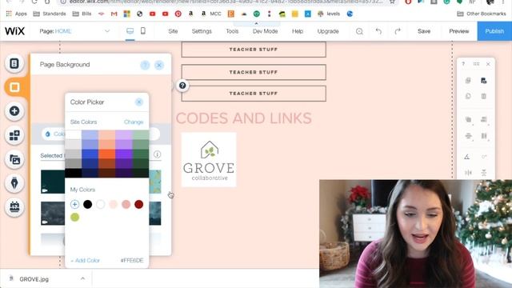Click the round help bubble near Teacher Stuff
Viewport: 512px width, 288px height.
pyautogui.click(x=182, y=86)
